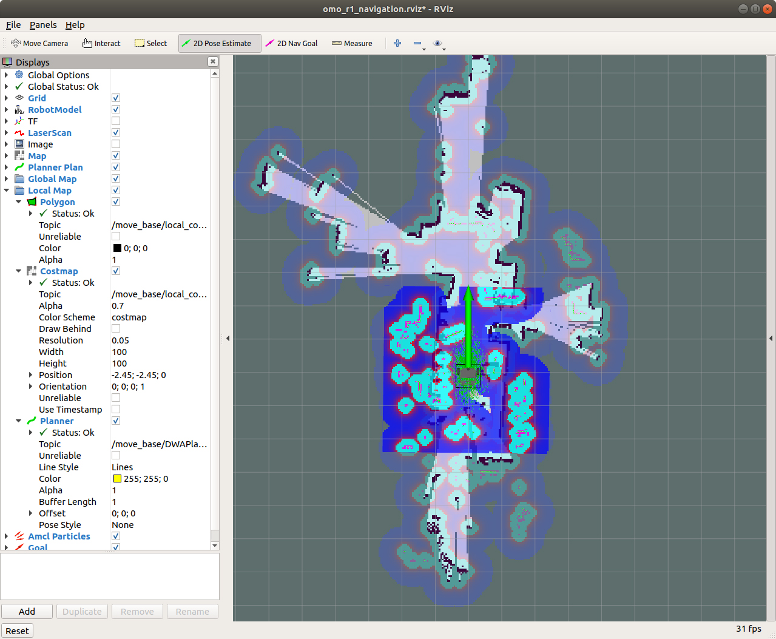Click the blue minus toolbar icon
Viewport: 776px width, 639px height.
click(417, 43)
